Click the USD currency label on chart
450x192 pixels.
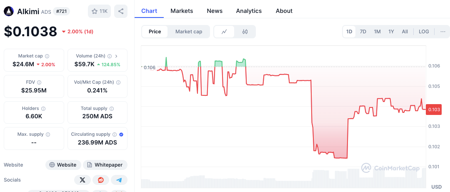437,187
